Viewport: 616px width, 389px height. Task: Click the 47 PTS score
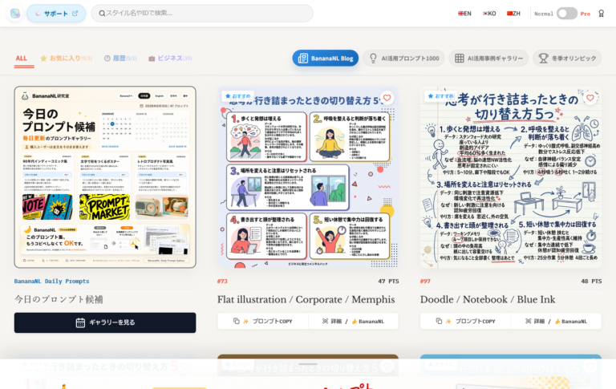[x=388, y=282]
